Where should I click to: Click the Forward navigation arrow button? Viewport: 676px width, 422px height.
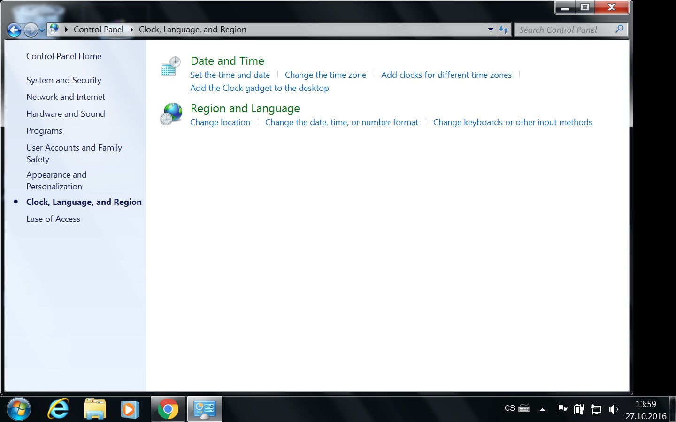tap(31, 30)
